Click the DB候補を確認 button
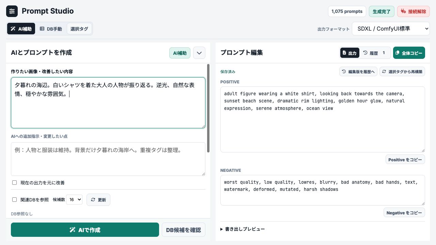 (x=184, y=230)
